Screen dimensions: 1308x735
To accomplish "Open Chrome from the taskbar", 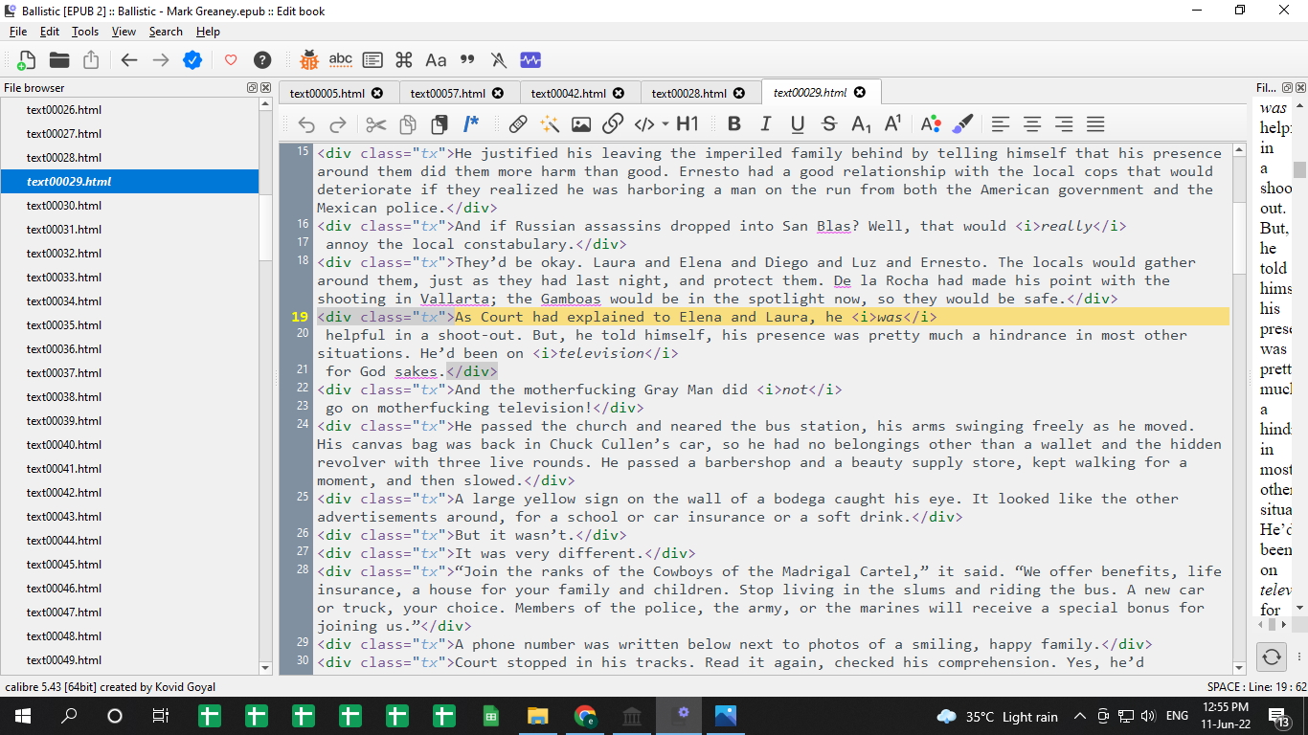I will (584, 716).
